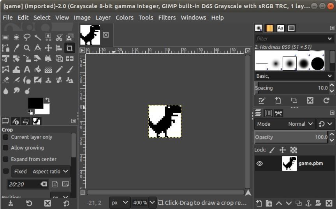The height and width of the screenshot is (209, 336).
Task: Choose the Free Select lasso tool
Action: click(x=27, y=37)
